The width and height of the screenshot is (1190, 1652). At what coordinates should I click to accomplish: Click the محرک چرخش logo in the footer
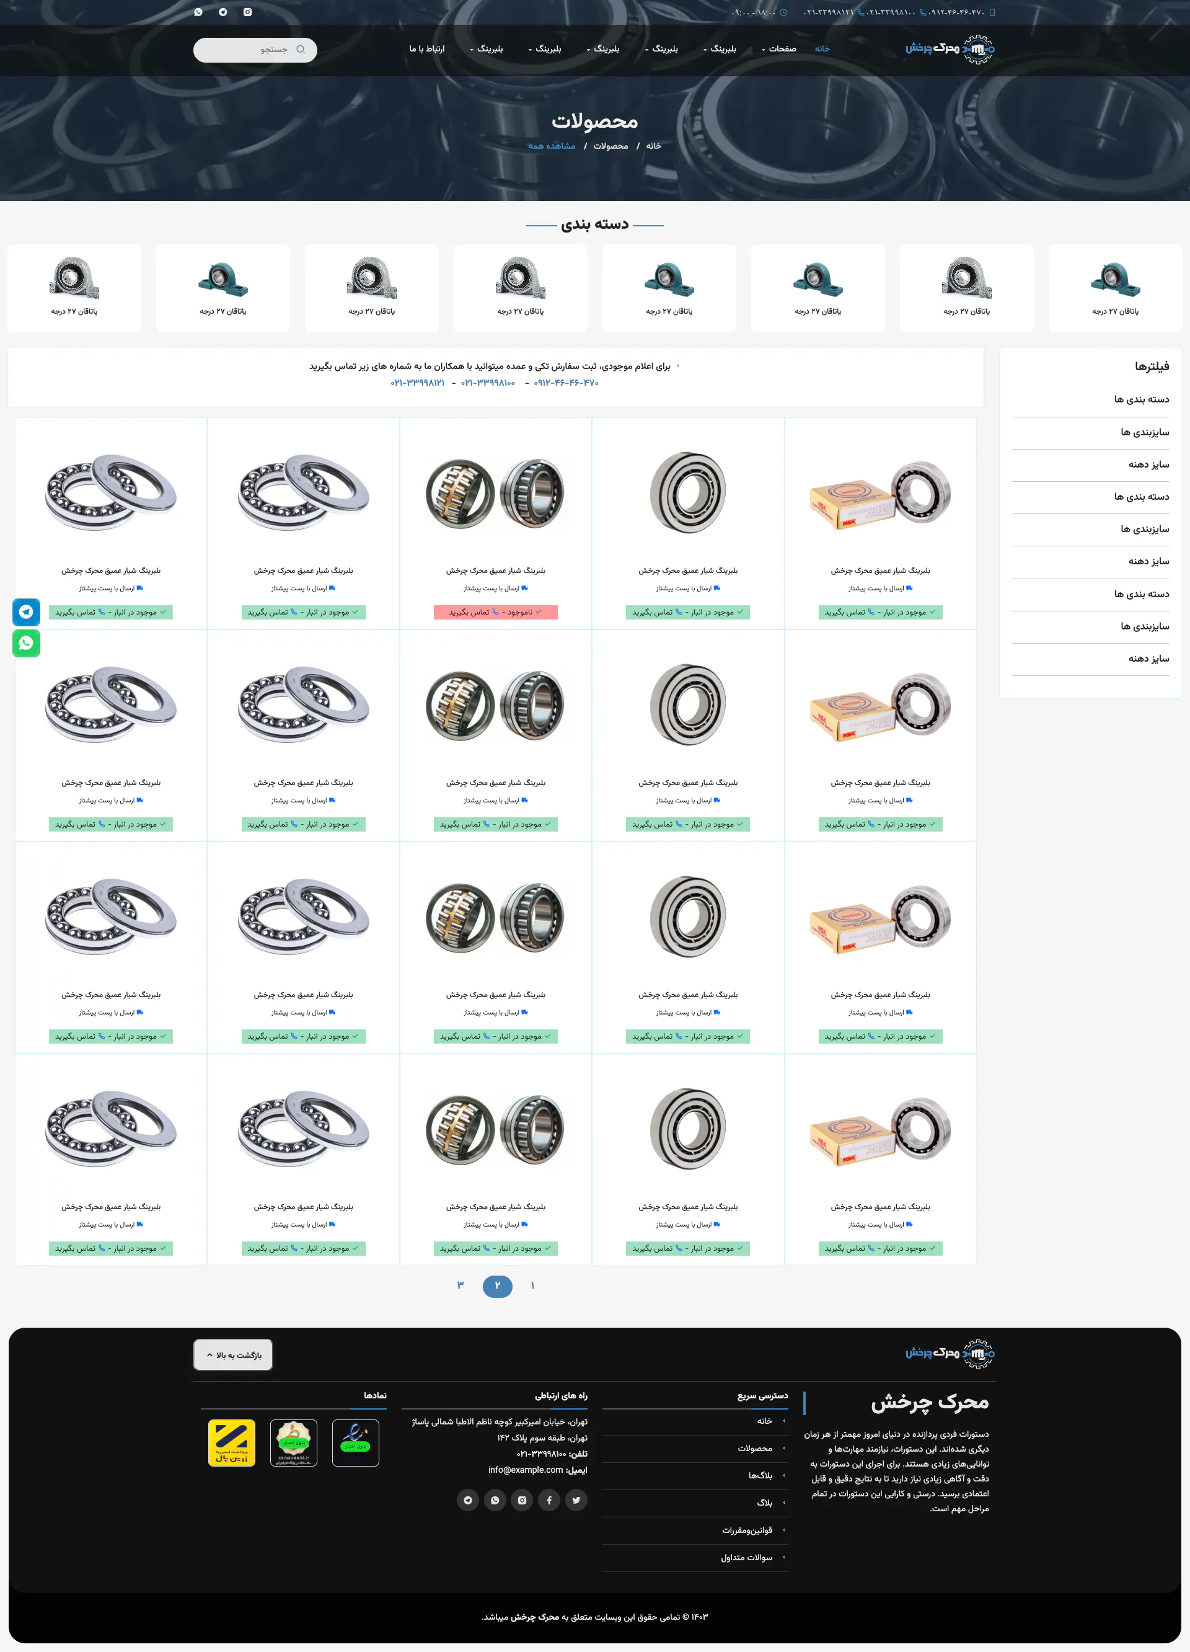pyautogui.click(x=951, y=1353)
